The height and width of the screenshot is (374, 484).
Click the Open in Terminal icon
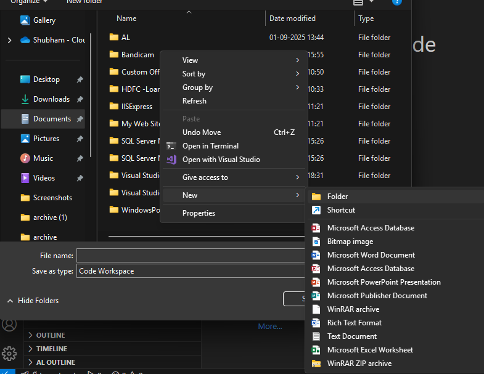click(171, 146)
